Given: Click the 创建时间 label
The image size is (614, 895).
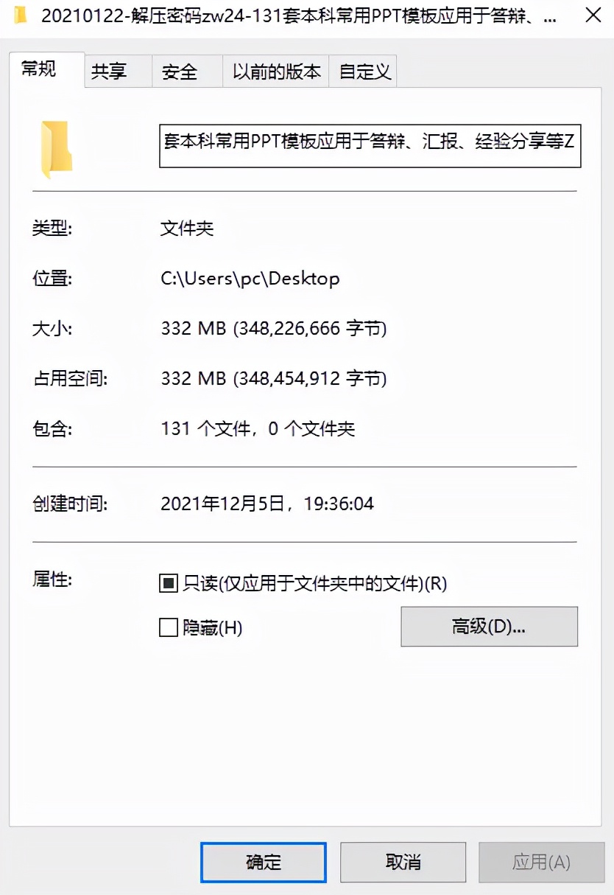Looking at the screenshot, I should 70,504.
